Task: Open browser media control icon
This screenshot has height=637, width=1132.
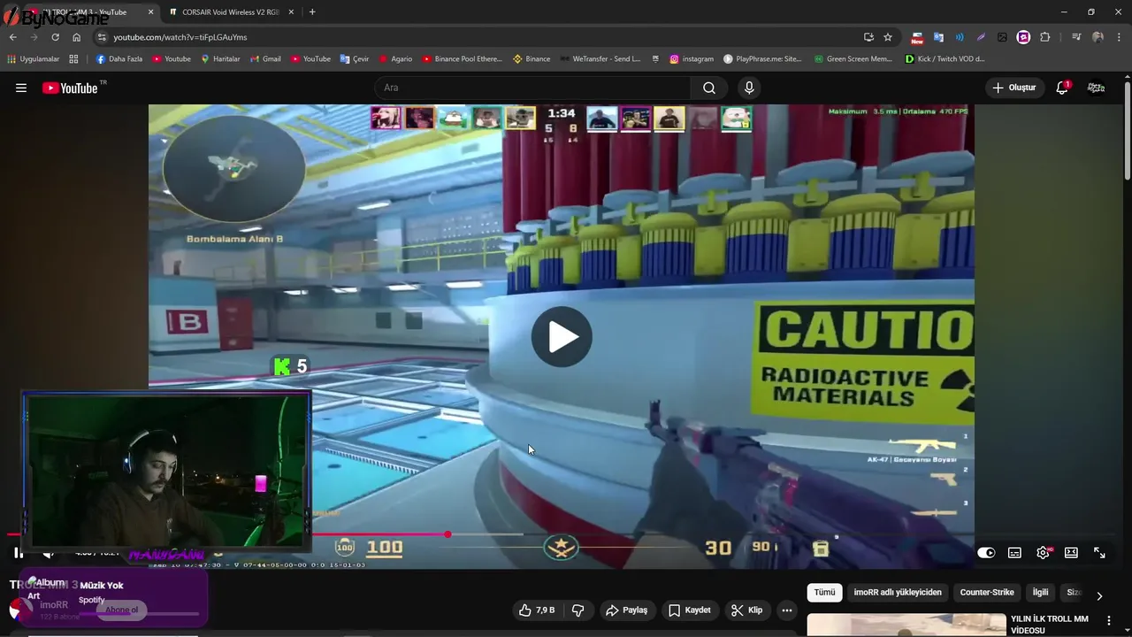Action: pyautogui.click(x=1076, y=37)
